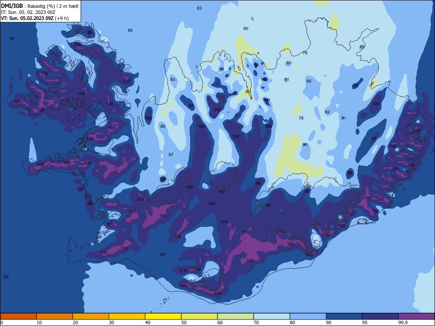
Task: Click the 'IT: Sun. 05. 02. 2023 00Z' line
Action: coord(28,12)
